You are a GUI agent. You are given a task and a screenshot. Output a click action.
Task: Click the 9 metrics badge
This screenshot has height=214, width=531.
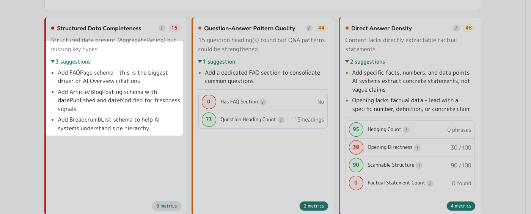coord(167,206)
